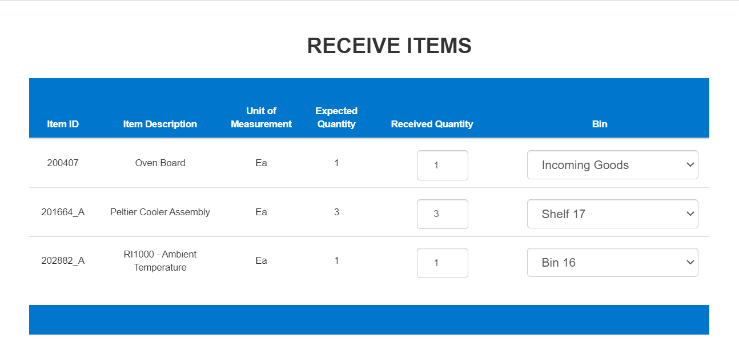This screenshot has width=739, height=350.
Task: Click the Item Description column header
Action: point(160,124)
